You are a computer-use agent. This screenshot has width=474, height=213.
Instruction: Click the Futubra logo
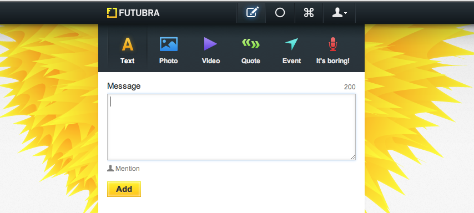pos(133,13)
